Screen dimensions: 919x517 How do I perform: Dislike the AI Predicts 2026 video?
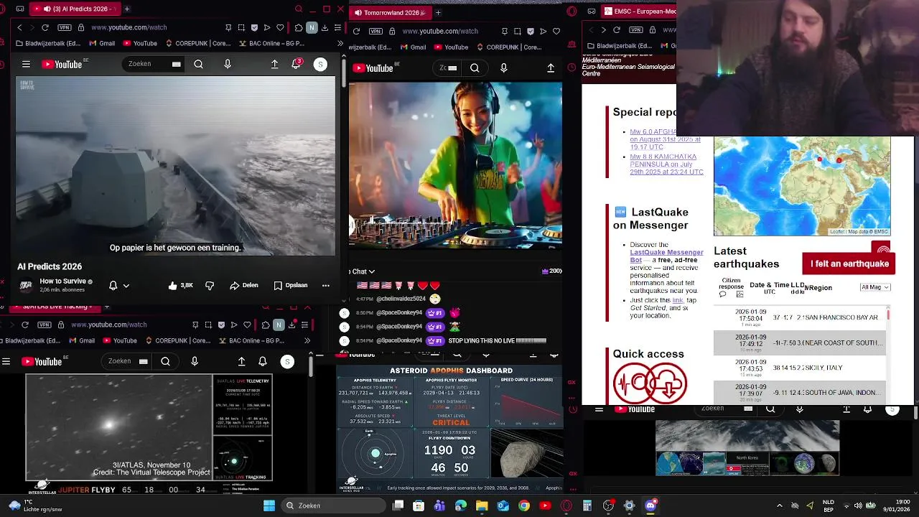(x=210, y=285)
